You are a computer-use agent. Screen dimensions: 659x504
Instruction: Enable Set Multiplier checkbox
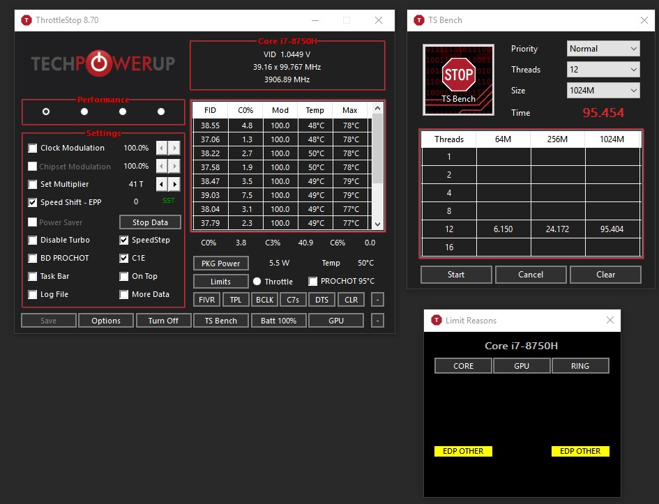(x=32, y=184)
